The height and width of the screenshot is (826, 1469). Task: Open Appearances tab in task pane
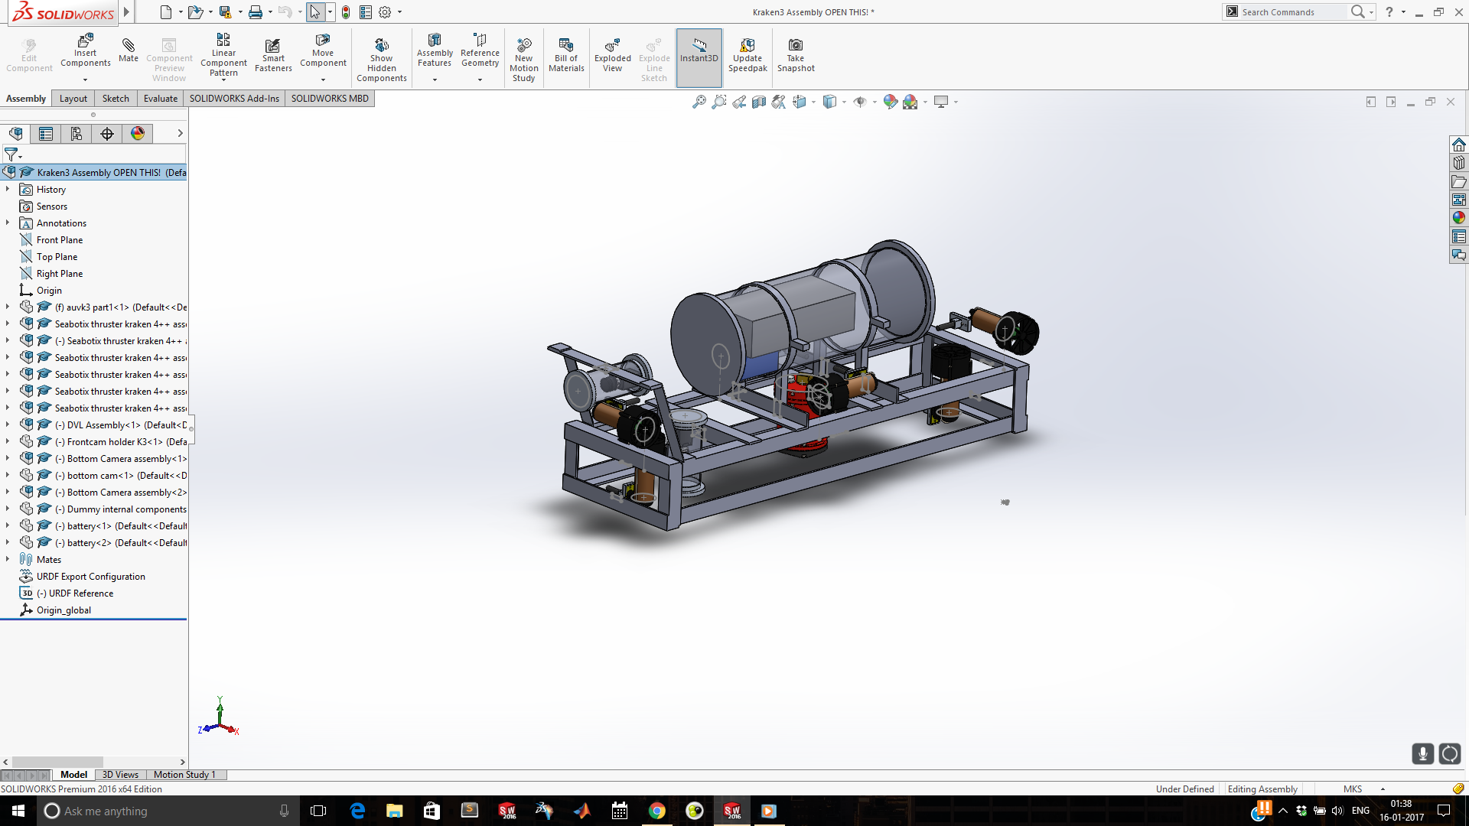pyautogui.click(x=1459, y=218)
